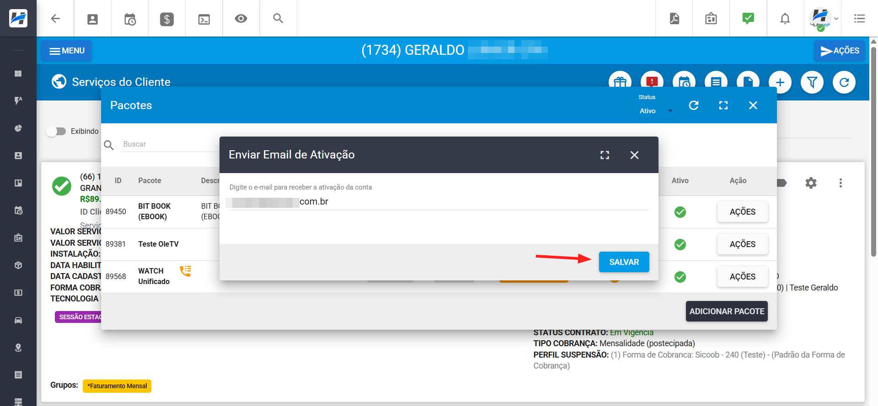This screenshot has width=878, height=406.
Task: Click the SESSÃO purple status tag
Action: click(78, 317)
